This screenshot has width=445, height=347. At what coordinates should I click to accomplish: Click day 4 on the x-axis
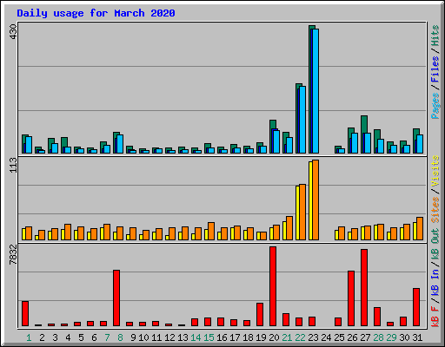point(68,337)
